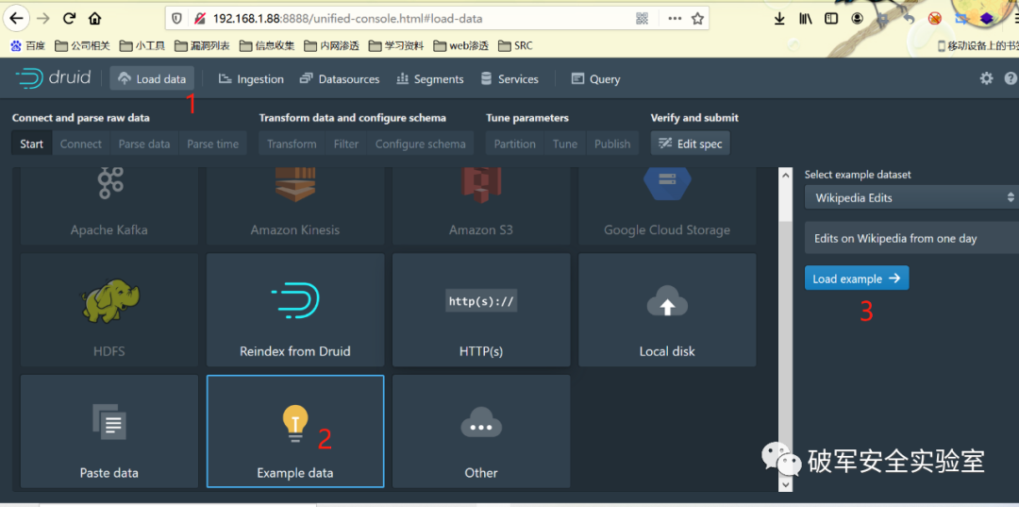The width and height of the screenshot is (1019, 507).
Task: Toggle the browser sidebar icon
Action: (x=831, y=19)
